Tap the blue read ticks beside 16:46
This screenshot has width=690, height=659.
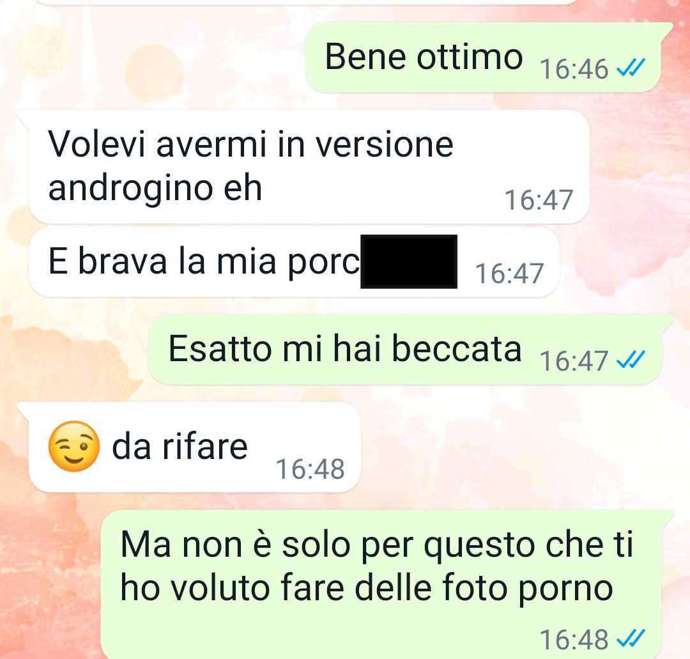click(631, 68)
